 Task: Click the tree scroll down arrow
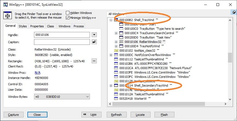click(230, 99)
